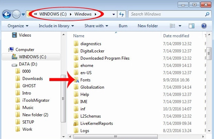Click Burn in the toolbar
This screenshot has height=139, width=214.
click(x=123, y=26)
